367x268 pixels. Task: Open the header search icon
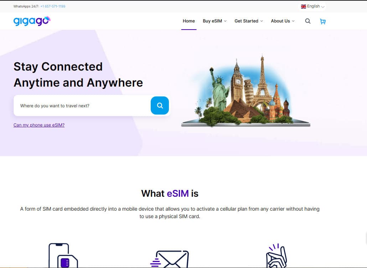[x=307, y=21]
